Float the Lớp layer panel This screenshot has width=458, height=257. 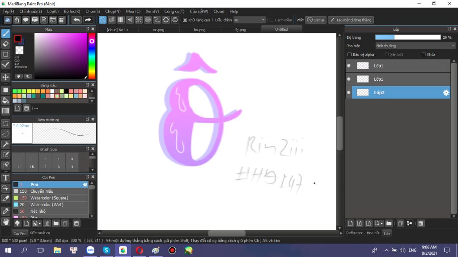coord(449,29)
